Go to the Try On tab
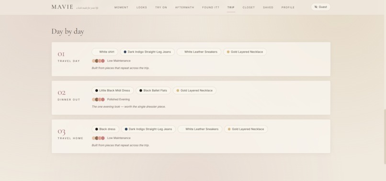This screenshot has height=181, width=386. click(161, 7)
